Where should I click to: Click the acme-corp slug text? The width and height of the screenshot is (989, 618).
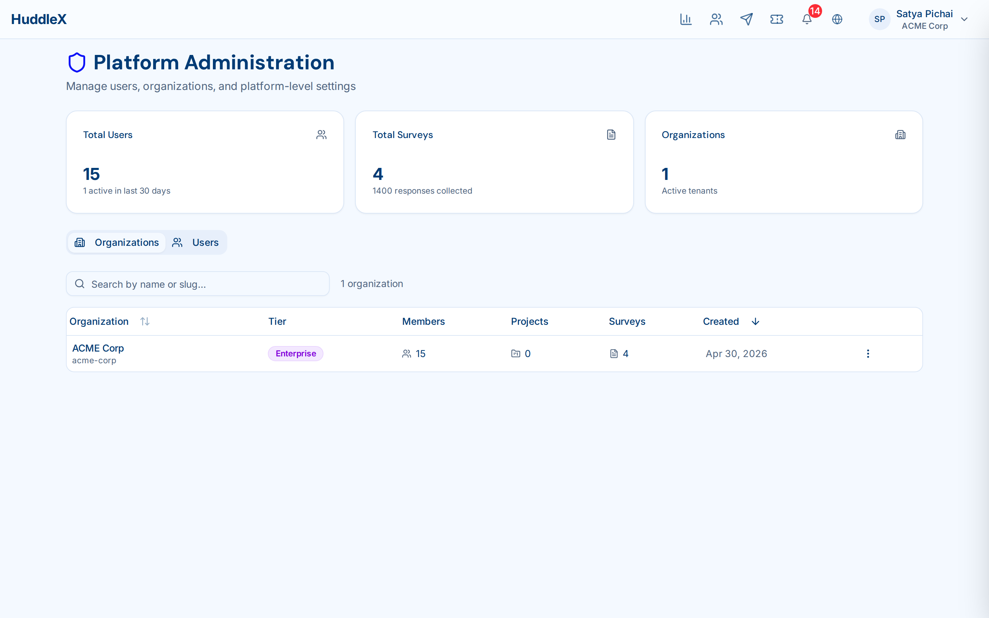coord(94,360)
